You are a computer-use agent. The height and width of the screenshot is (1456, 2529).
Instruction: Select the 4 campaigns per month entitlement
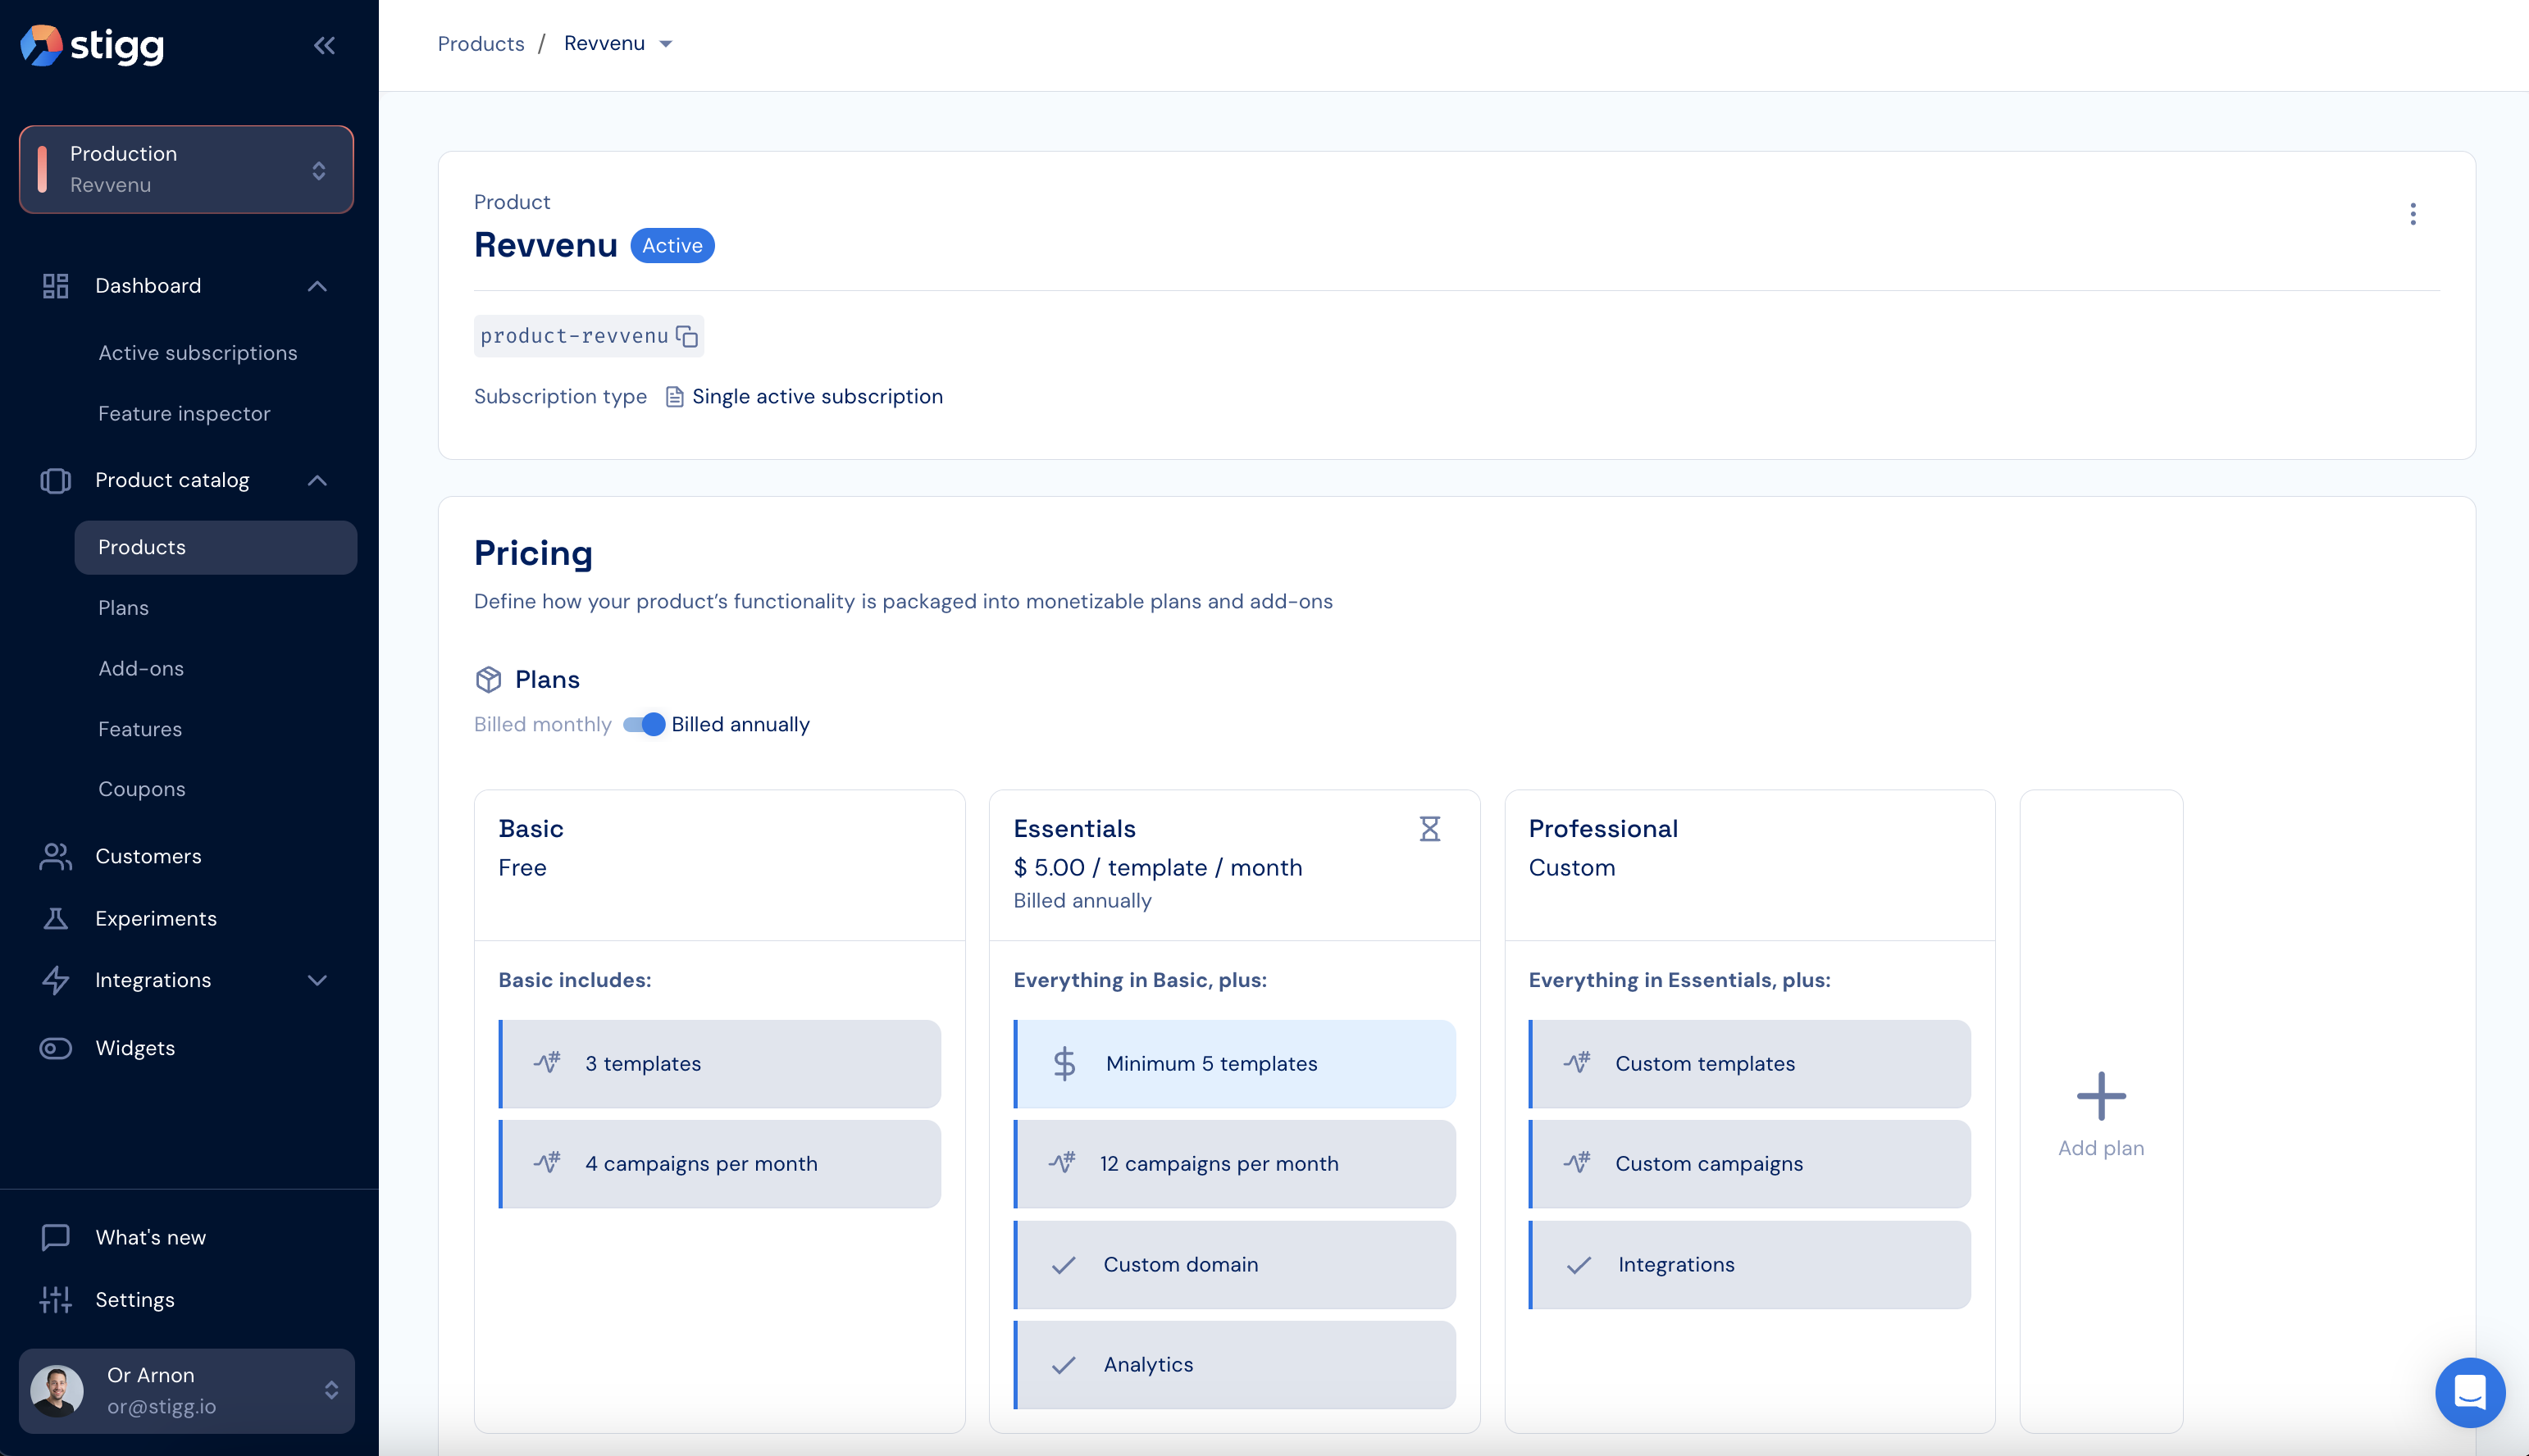coord(720,1164)
